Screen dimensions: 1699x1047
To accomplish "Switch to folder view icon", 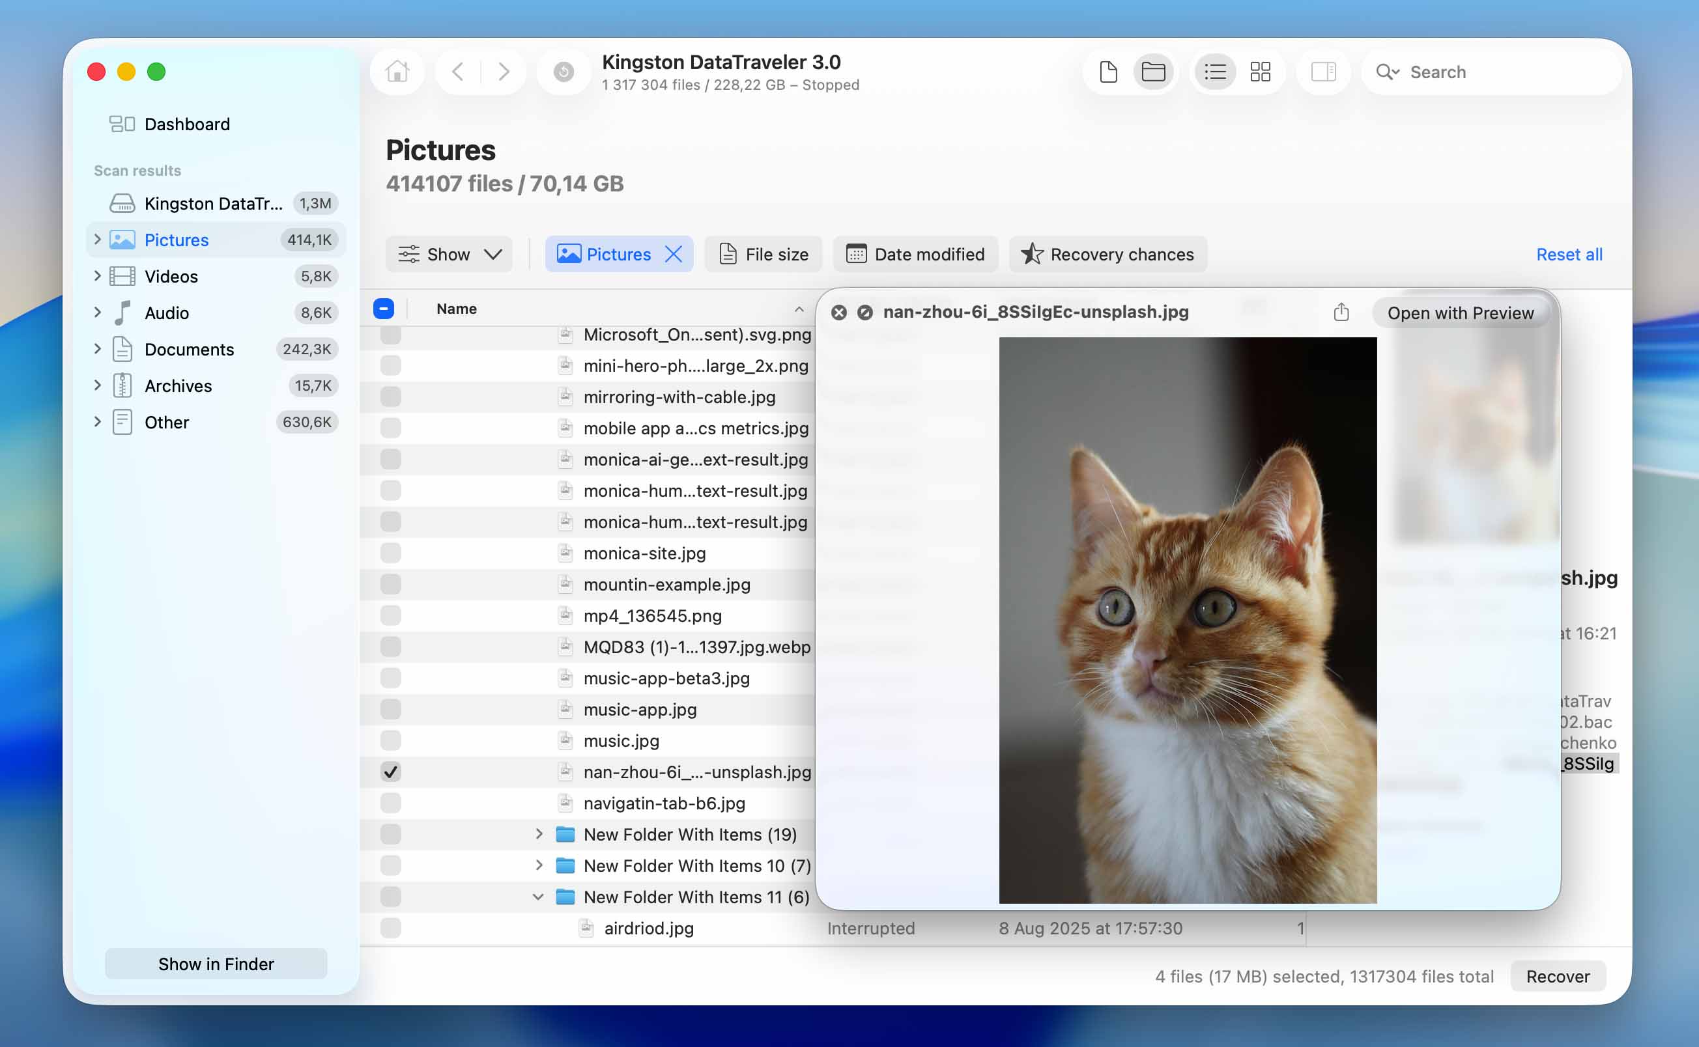I will pyautogui.click(x=1152, y=72).
